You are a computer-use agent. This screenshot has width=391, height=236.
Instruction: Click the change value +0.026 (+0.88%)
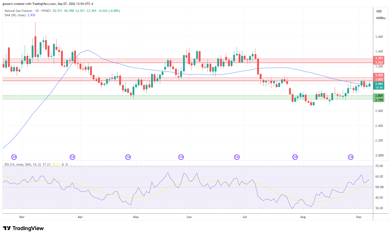109,11
